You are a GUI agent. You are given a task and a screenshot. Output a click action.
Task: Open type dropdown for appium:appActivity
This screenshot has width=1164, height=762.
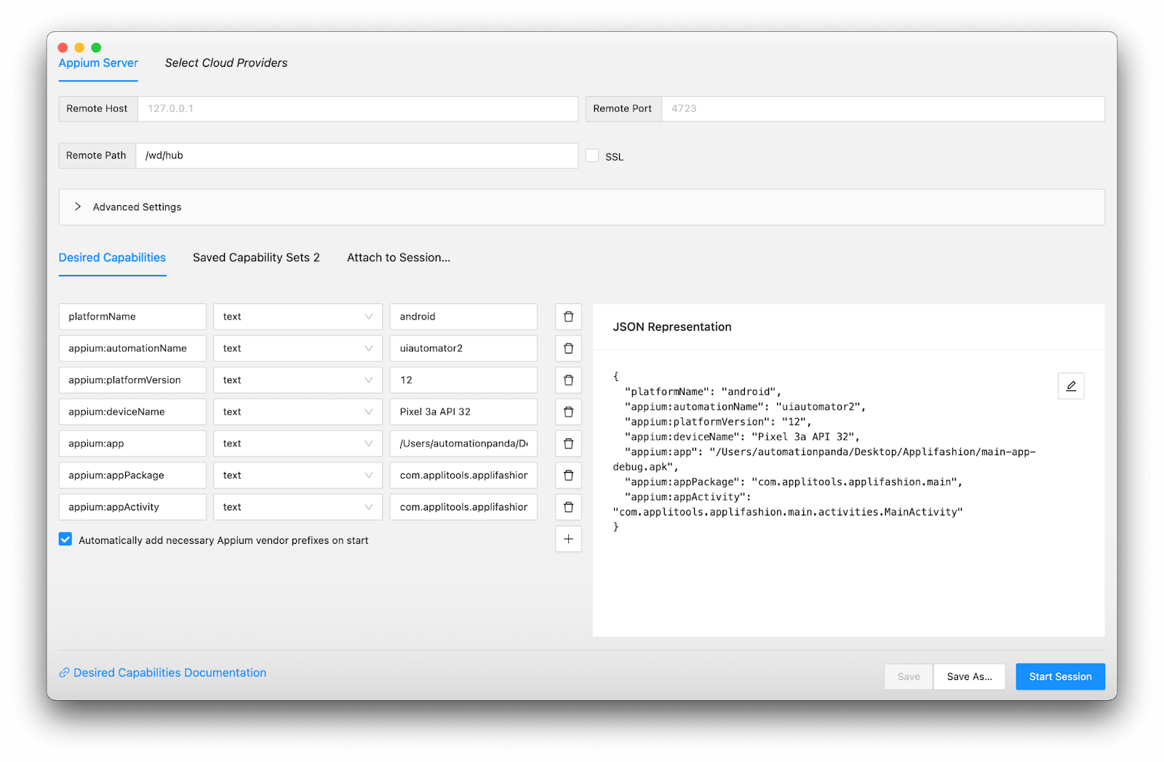pyautogui.click(x=298, y=507)
